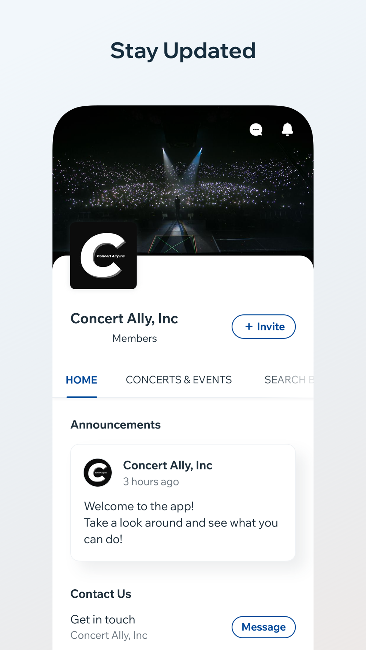Screen dimensions: 366x650
Task: Tap Concert Ally, Inc under Get in touch
Action: click(x=109, y=635)
